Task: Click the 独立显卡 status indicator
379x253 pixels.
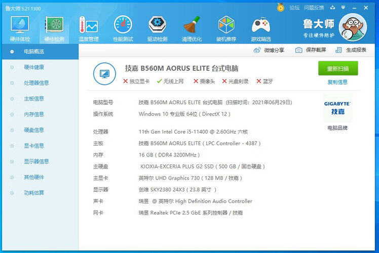Action: point(136,81)
